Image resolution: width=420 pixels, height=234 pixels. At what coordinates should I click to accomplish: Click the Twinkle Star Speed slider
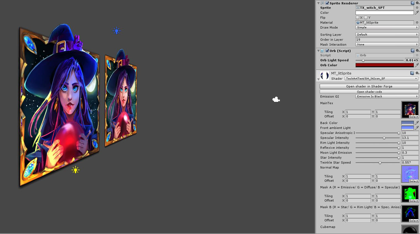tap(378, 163)
